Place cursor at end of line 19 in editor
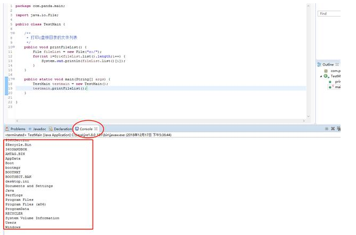 click(88, 88)
